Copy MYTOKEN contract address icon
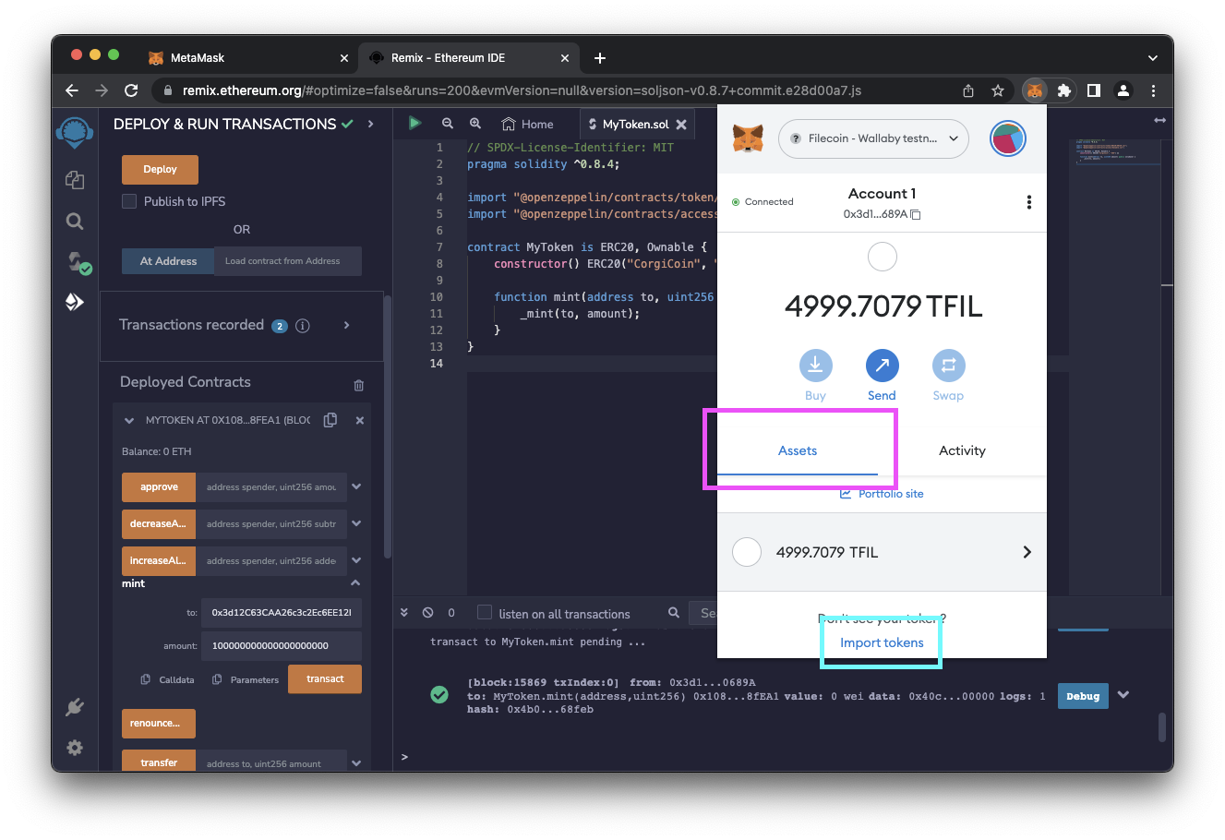 pos(330,420)
